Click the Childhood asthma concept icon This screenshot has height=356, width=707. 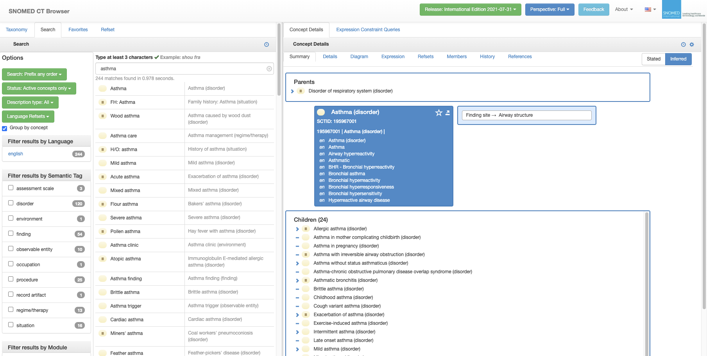[x=306, y=297]
